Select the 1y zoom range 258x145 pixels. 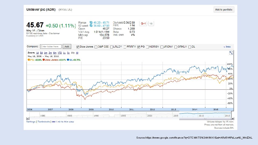pyautogui.click(x=64, y=53)
